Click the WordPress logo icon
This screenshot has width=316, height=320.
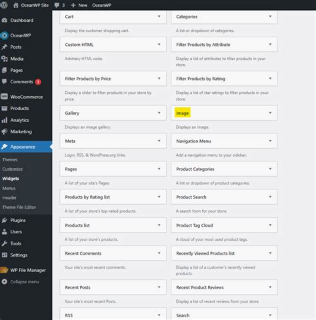click(x=3, y=5)
